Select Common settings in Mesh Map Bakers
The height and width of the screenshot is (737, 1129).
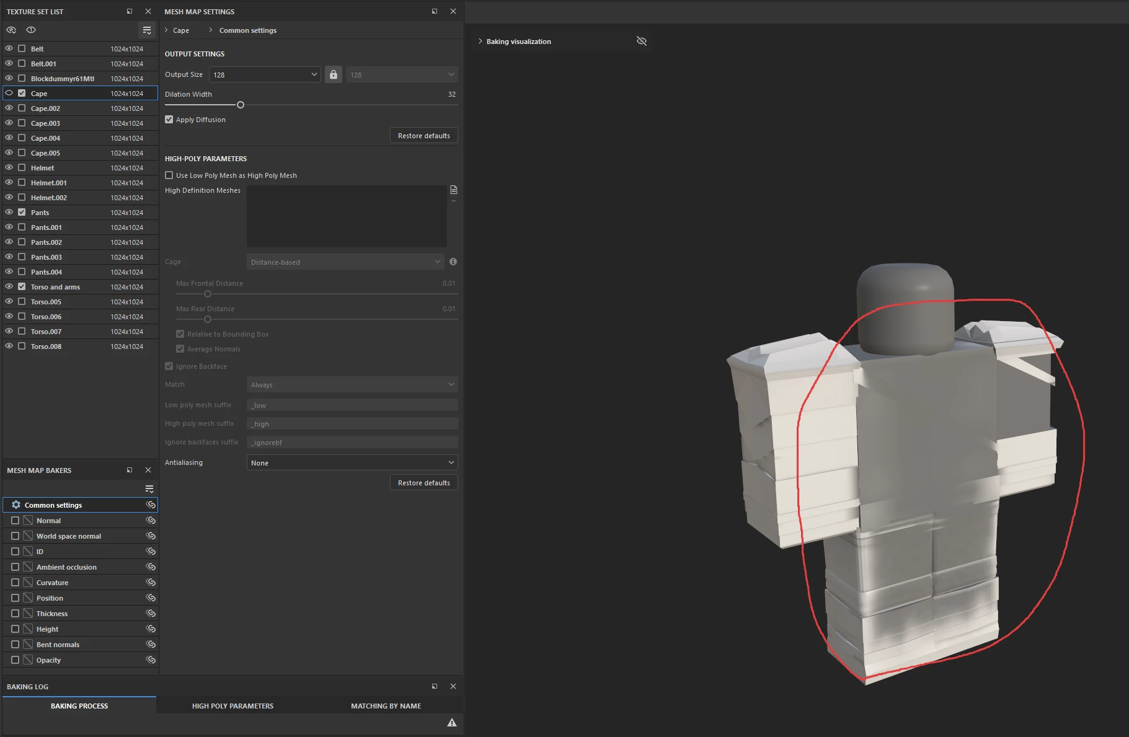pos(81,505)
